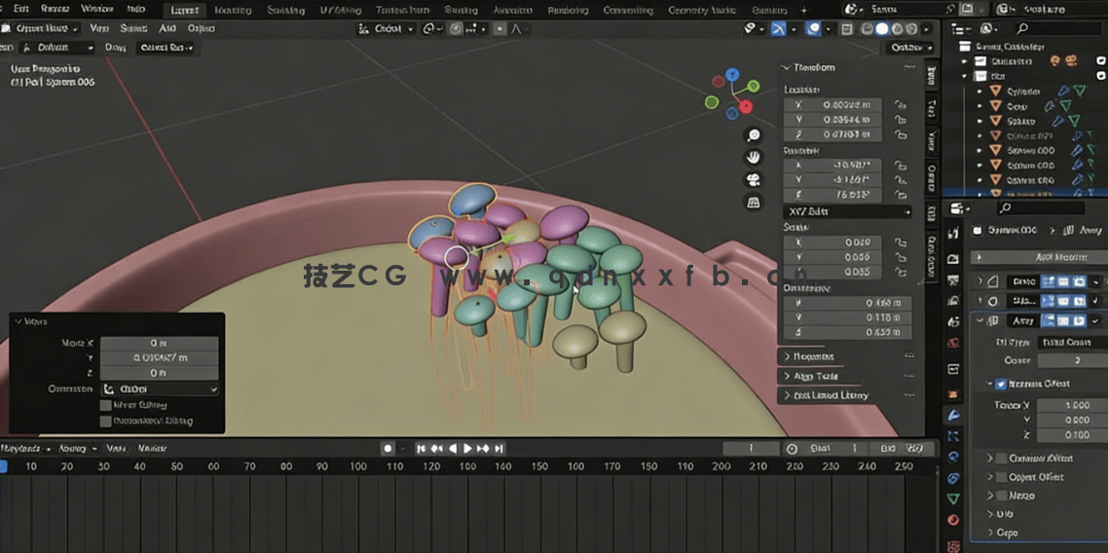This screenshot has width=1108, height=553.
Task: Toggle X-ray mode in viewport header
Action: pos(846,29)
